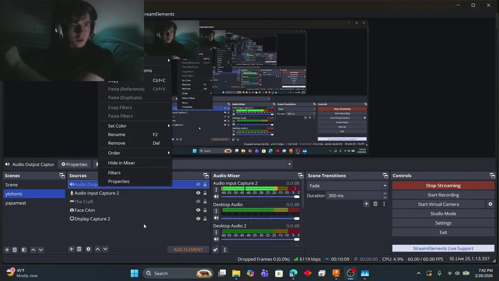Open Audio Input Capture 2 options dots
The height and width of the screenshot is (281, 499).
tap(216, 190)
